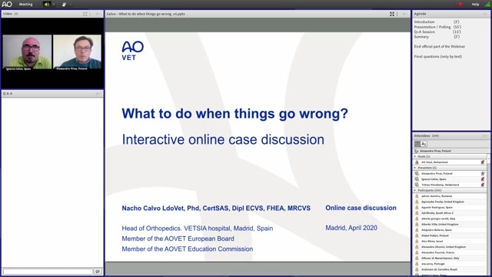Click muted mic icon beside Tobias Hövekamp

tap(483, 185)
